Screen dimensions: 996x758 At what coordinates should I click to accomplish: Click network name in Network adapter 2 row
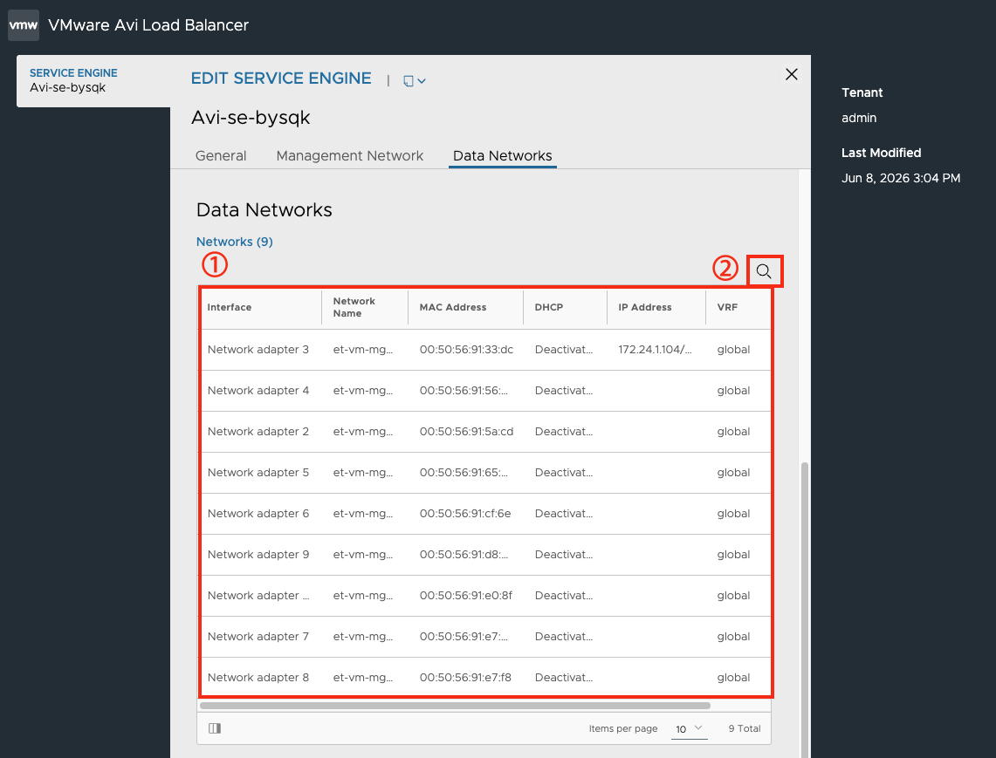pyautogui.click(x=363, y=432)
